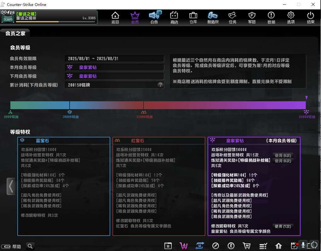The width and height of the screenshot is (321, 251).
Task: Click 欢乐积分回馈25000 in 红宝石 card
Action: 134,150
